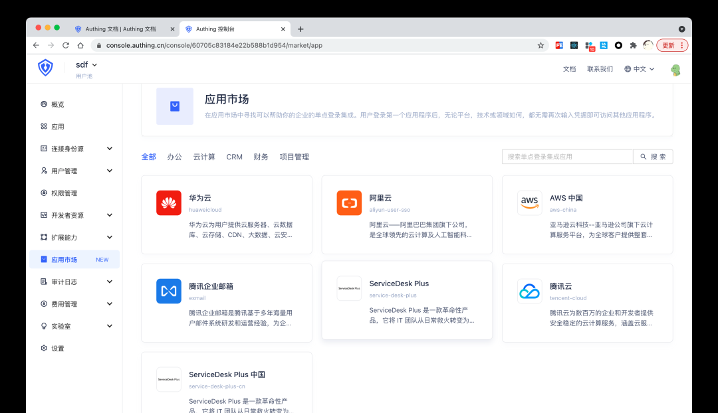
Task: Select the 云计算 category tab
Action: 204,157
